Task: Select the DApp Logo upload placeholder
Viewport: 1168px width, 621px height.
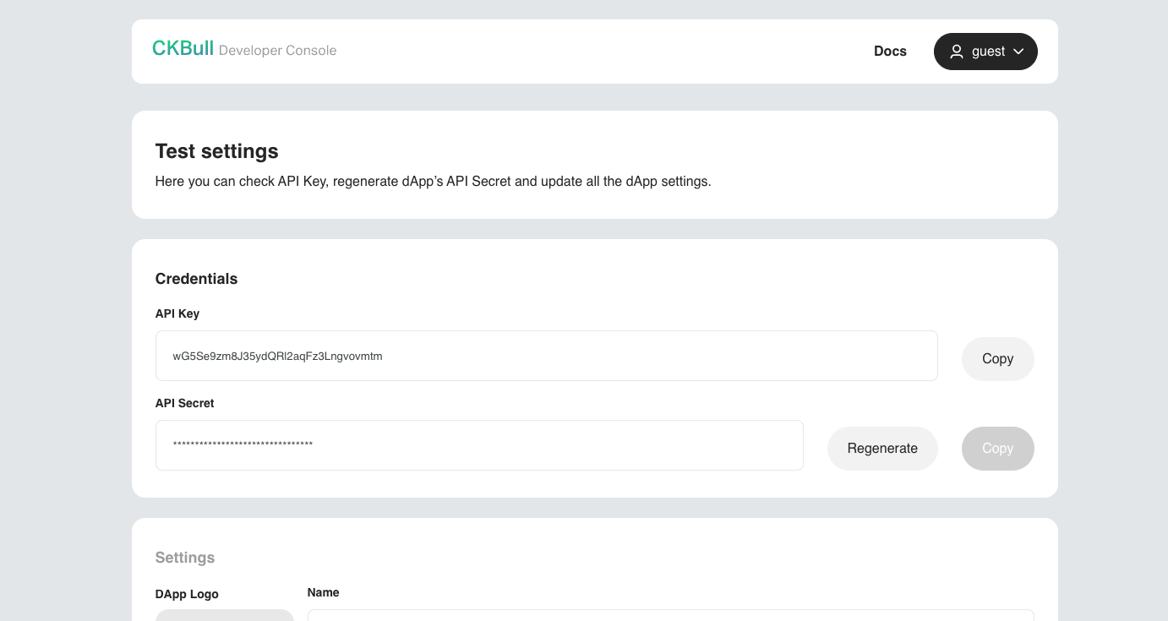Action: pos(225,615)
